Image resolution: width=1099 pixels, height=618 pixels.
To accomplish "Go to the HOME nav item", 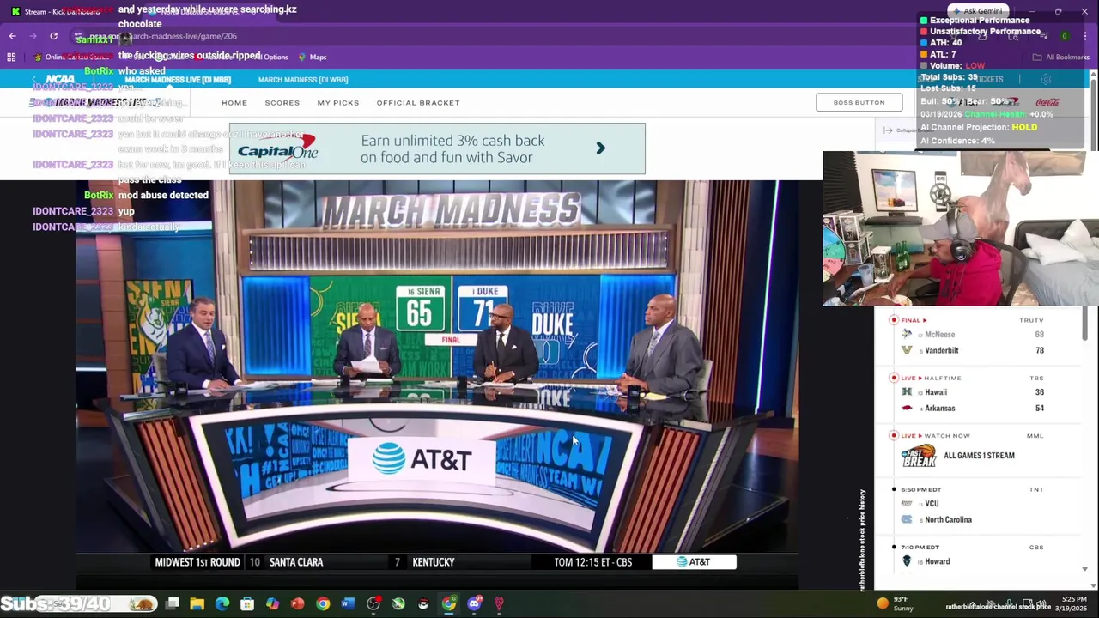I will click(x=234, y=102).
